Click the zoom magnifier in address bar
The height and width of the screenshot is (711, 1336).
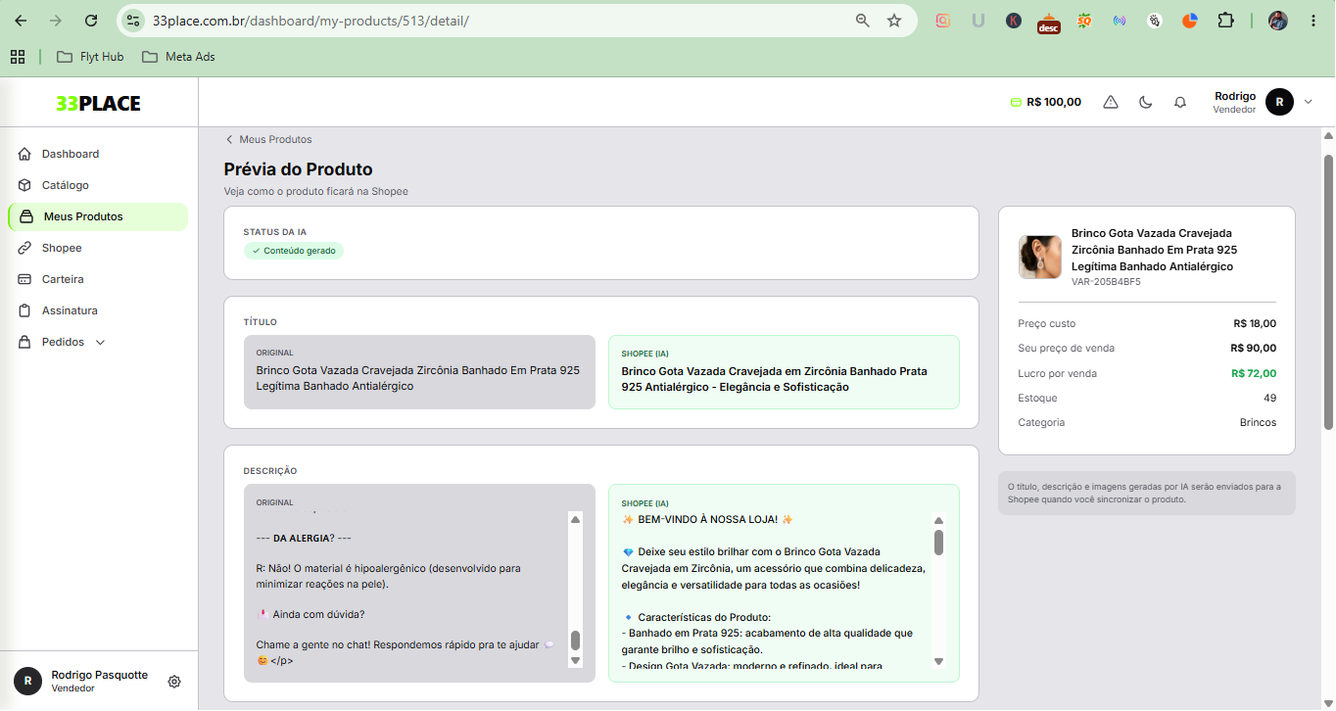863,21
